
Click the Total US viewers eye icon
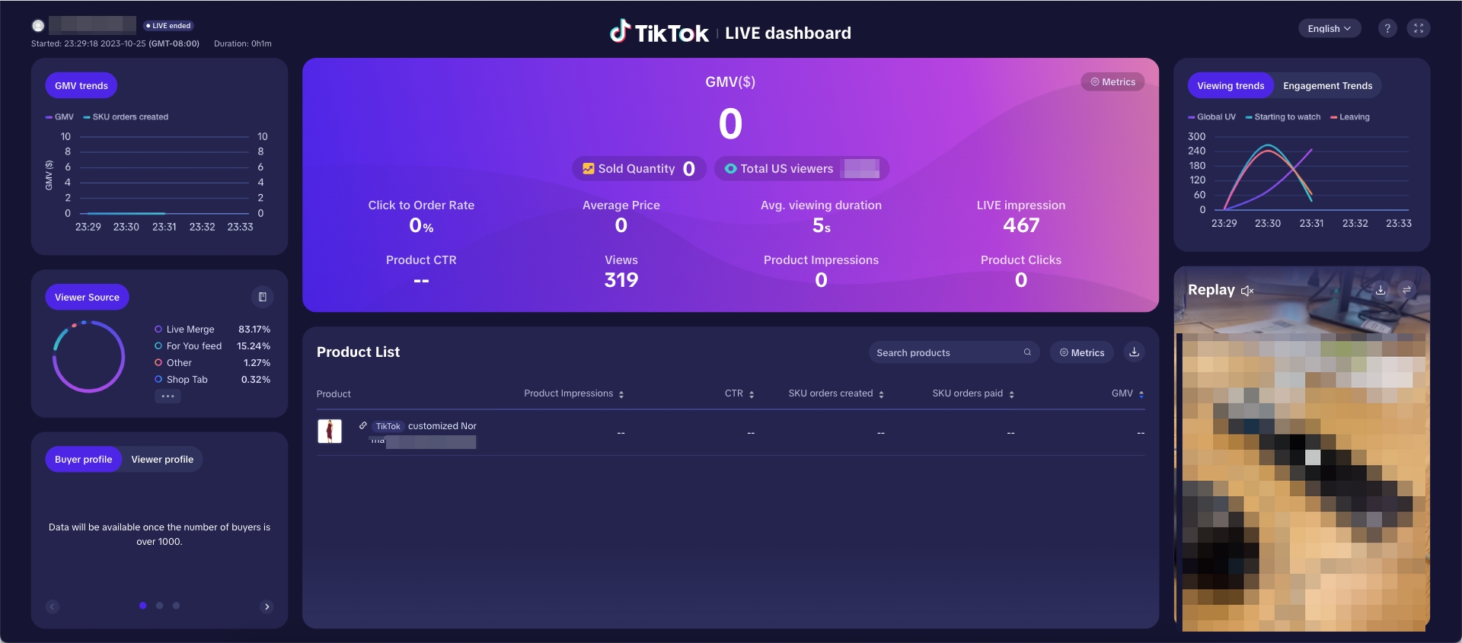point(730,169)
